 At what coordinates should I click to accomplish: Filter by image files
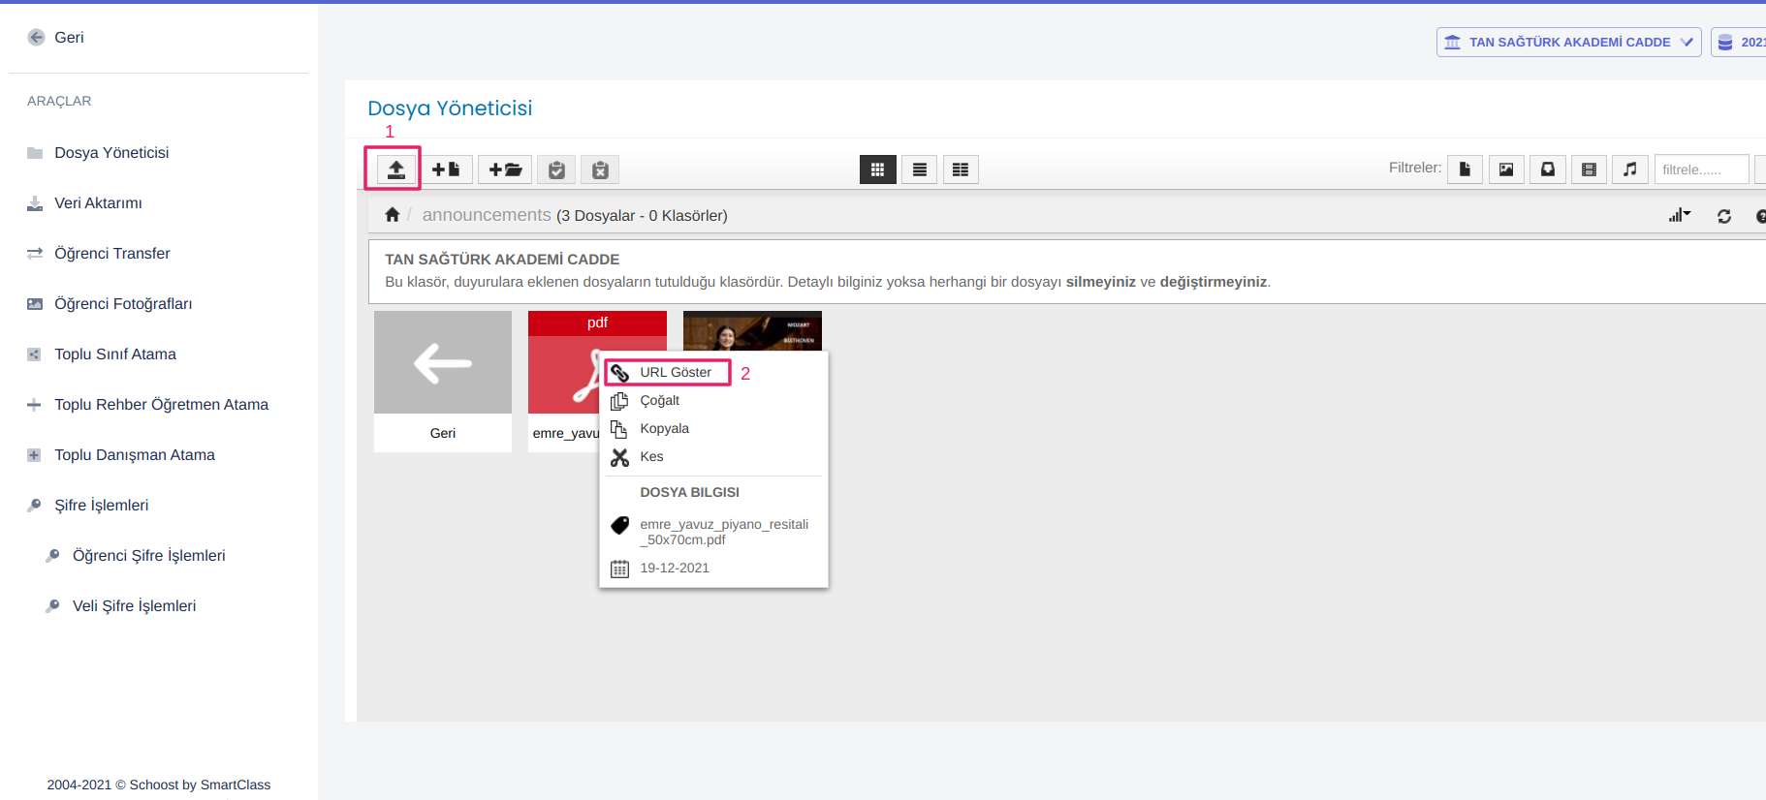tap(1506, 169)
